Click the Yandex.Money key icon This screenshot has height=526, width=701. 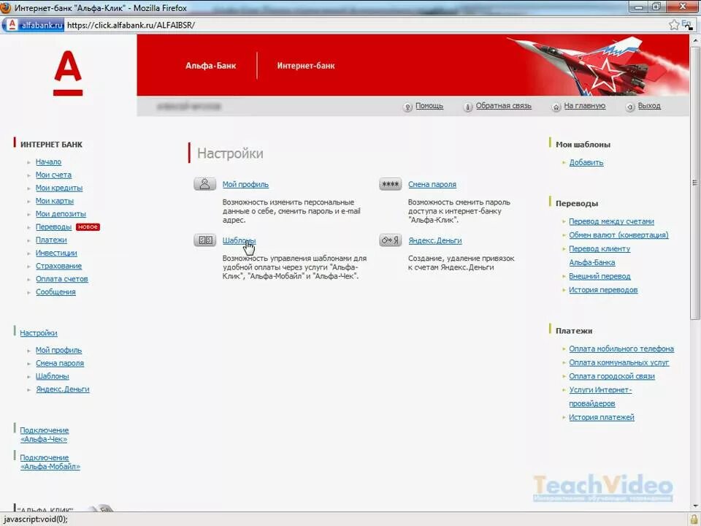coord(390,240)
